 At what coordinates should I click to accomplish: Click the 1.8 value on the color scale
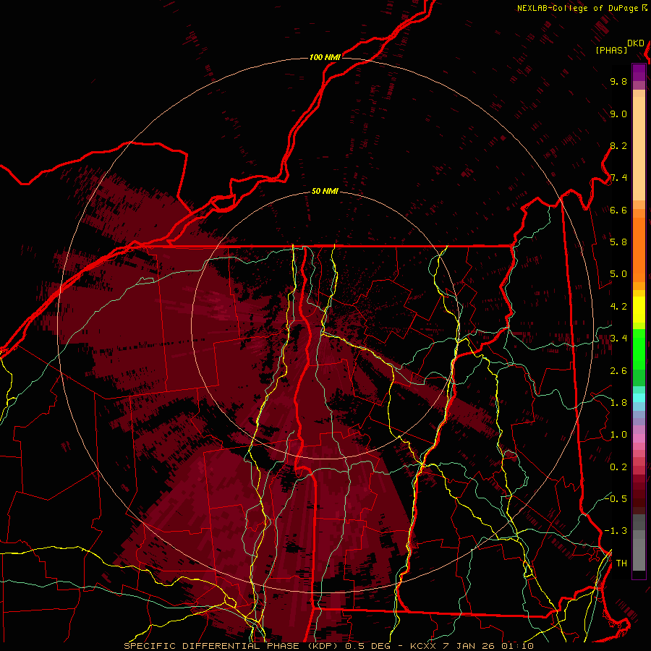(x=618, y=403)
